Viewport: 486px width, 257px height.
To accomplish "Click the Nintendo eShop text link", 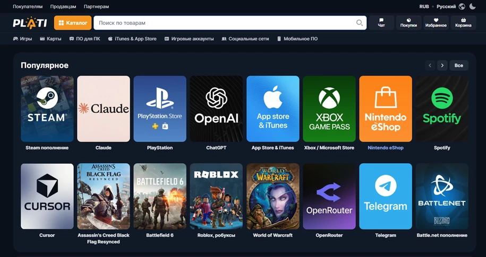I will point(386,148).
